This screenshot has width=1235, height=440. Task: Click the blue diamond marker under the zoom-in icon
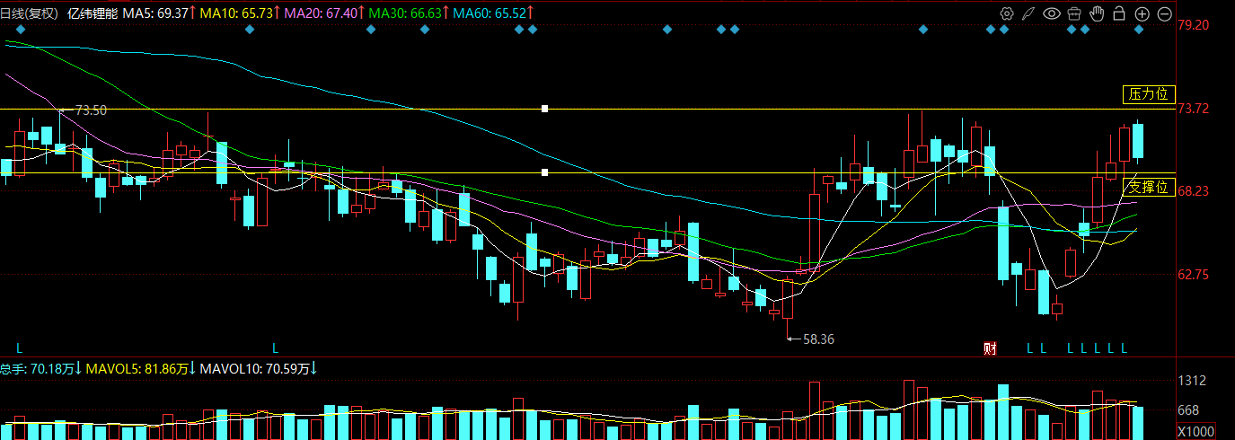pyautogui.click(x=1139, y=30)
